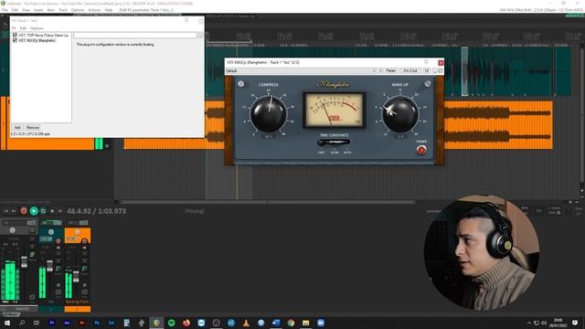This screenshot has width=585, height=329.
Task: Open the Track menu in REAPER
Action: 63,10
